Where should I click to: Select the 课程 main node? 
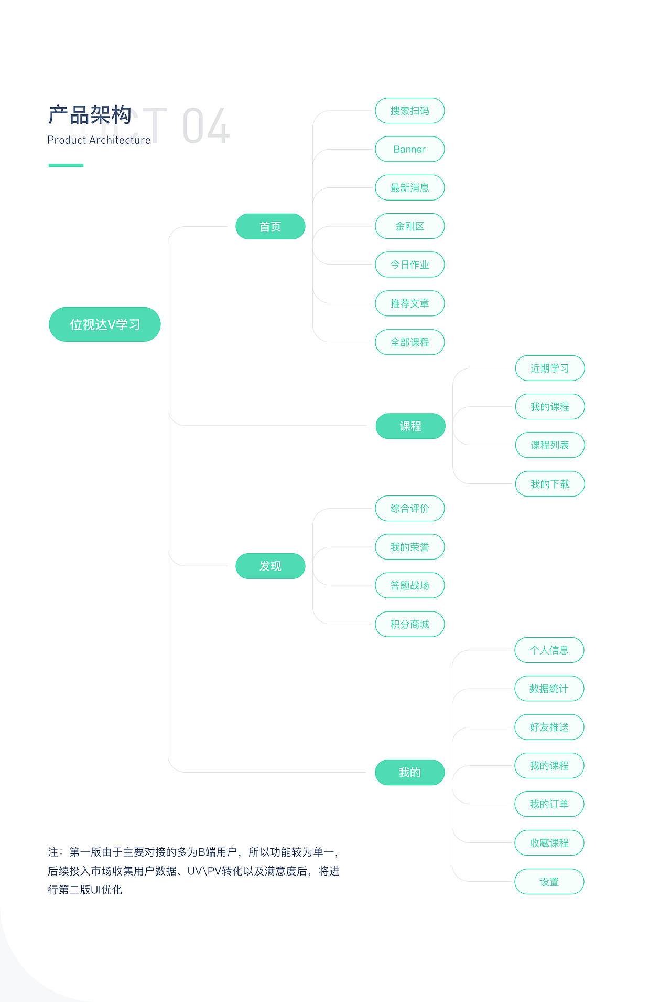410,426
